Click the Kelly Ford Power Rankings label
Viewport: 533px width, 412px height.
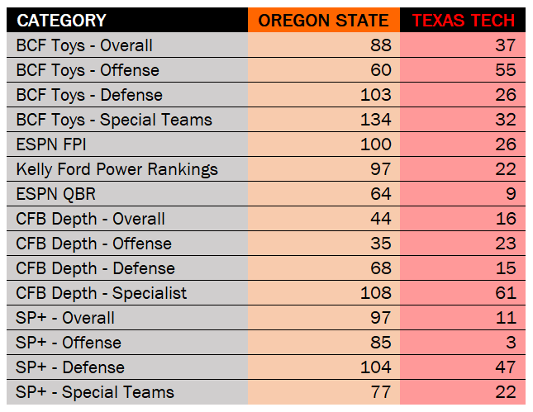point(117,169)
